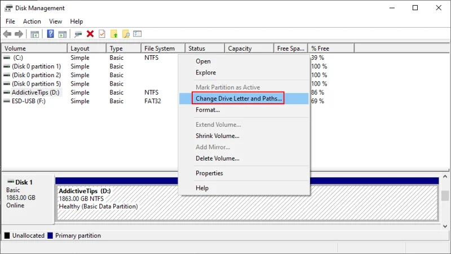The height and width of the screenshot is (254, 451).
Task: Click the Forward arrow toolbar icon
Action: pyautogui.click(x=19, y=34)
